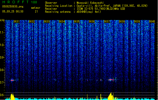The width and height of the screenshot is (158, 100).
Task: Click the 0639 time marker
Action: pos(137,21)
